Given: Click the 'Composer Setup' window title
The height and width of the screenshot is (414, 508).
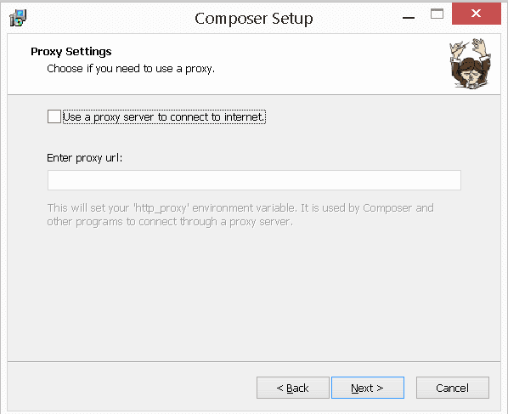Looking at the screenshot, I should pyautogui.click(x=254, y=19).
